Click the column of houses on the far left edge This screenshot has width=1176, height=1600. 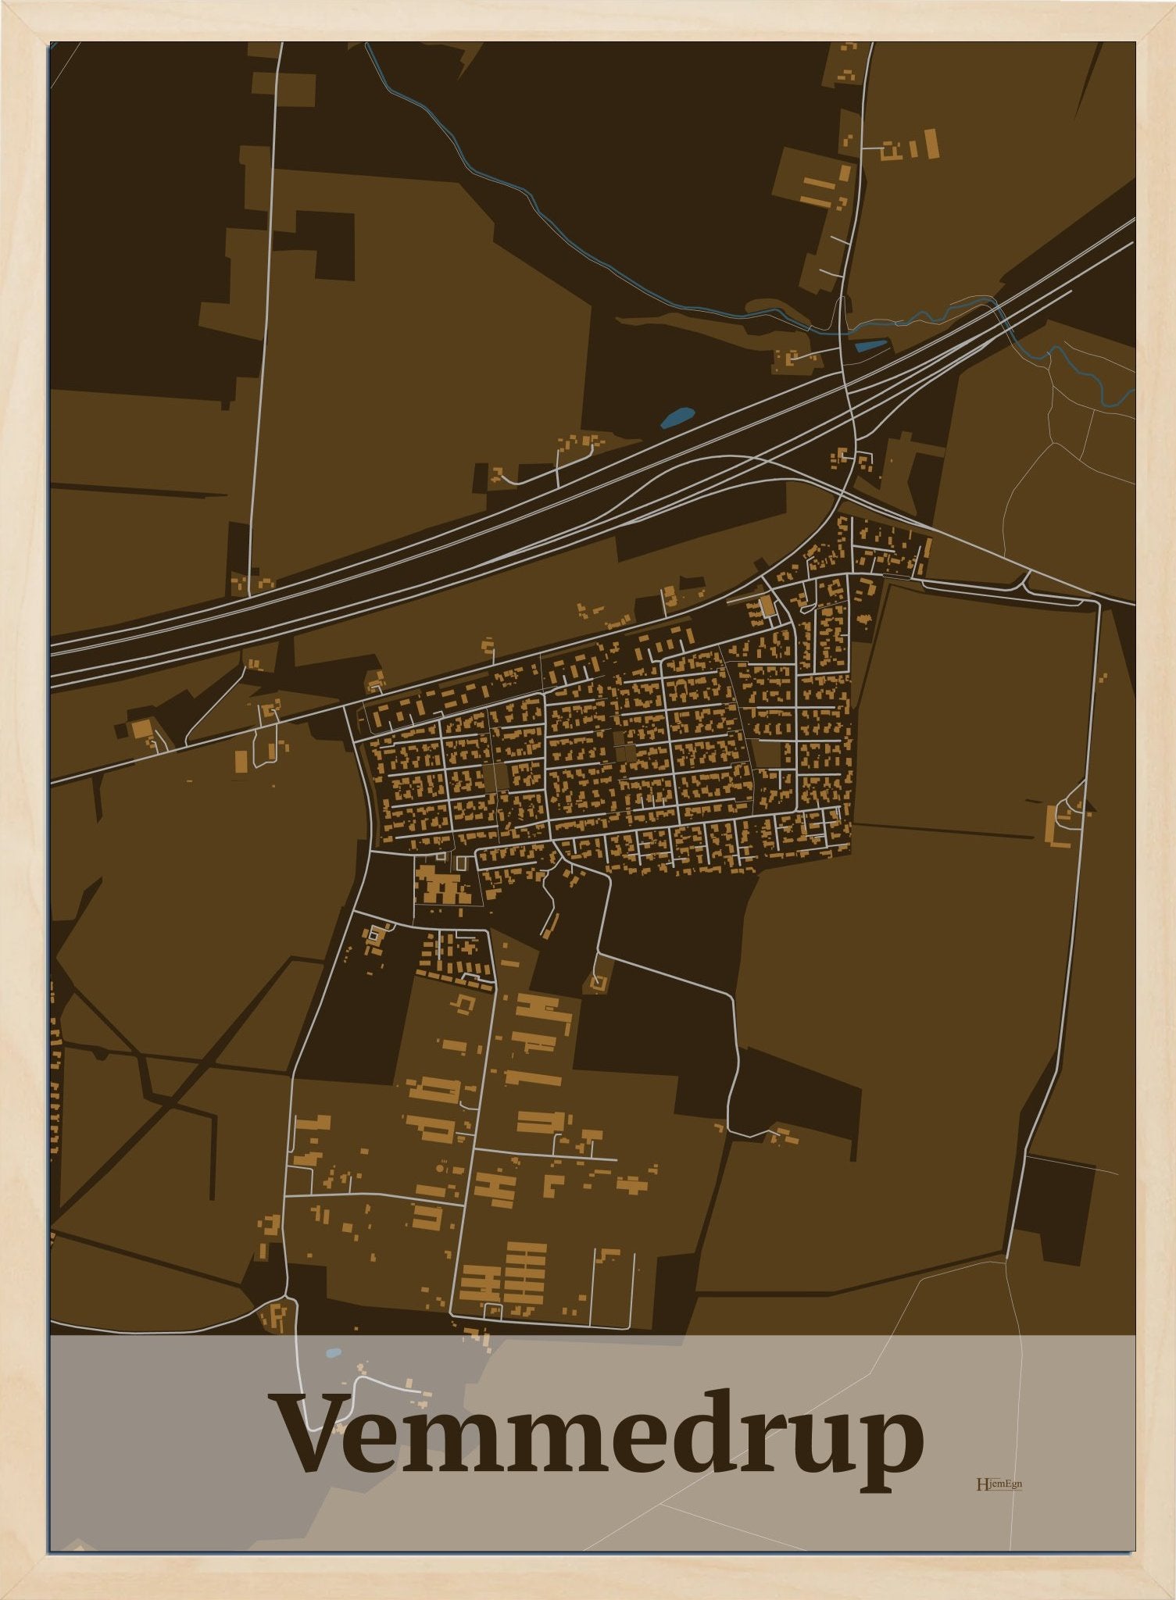(x=55, y=1094)
